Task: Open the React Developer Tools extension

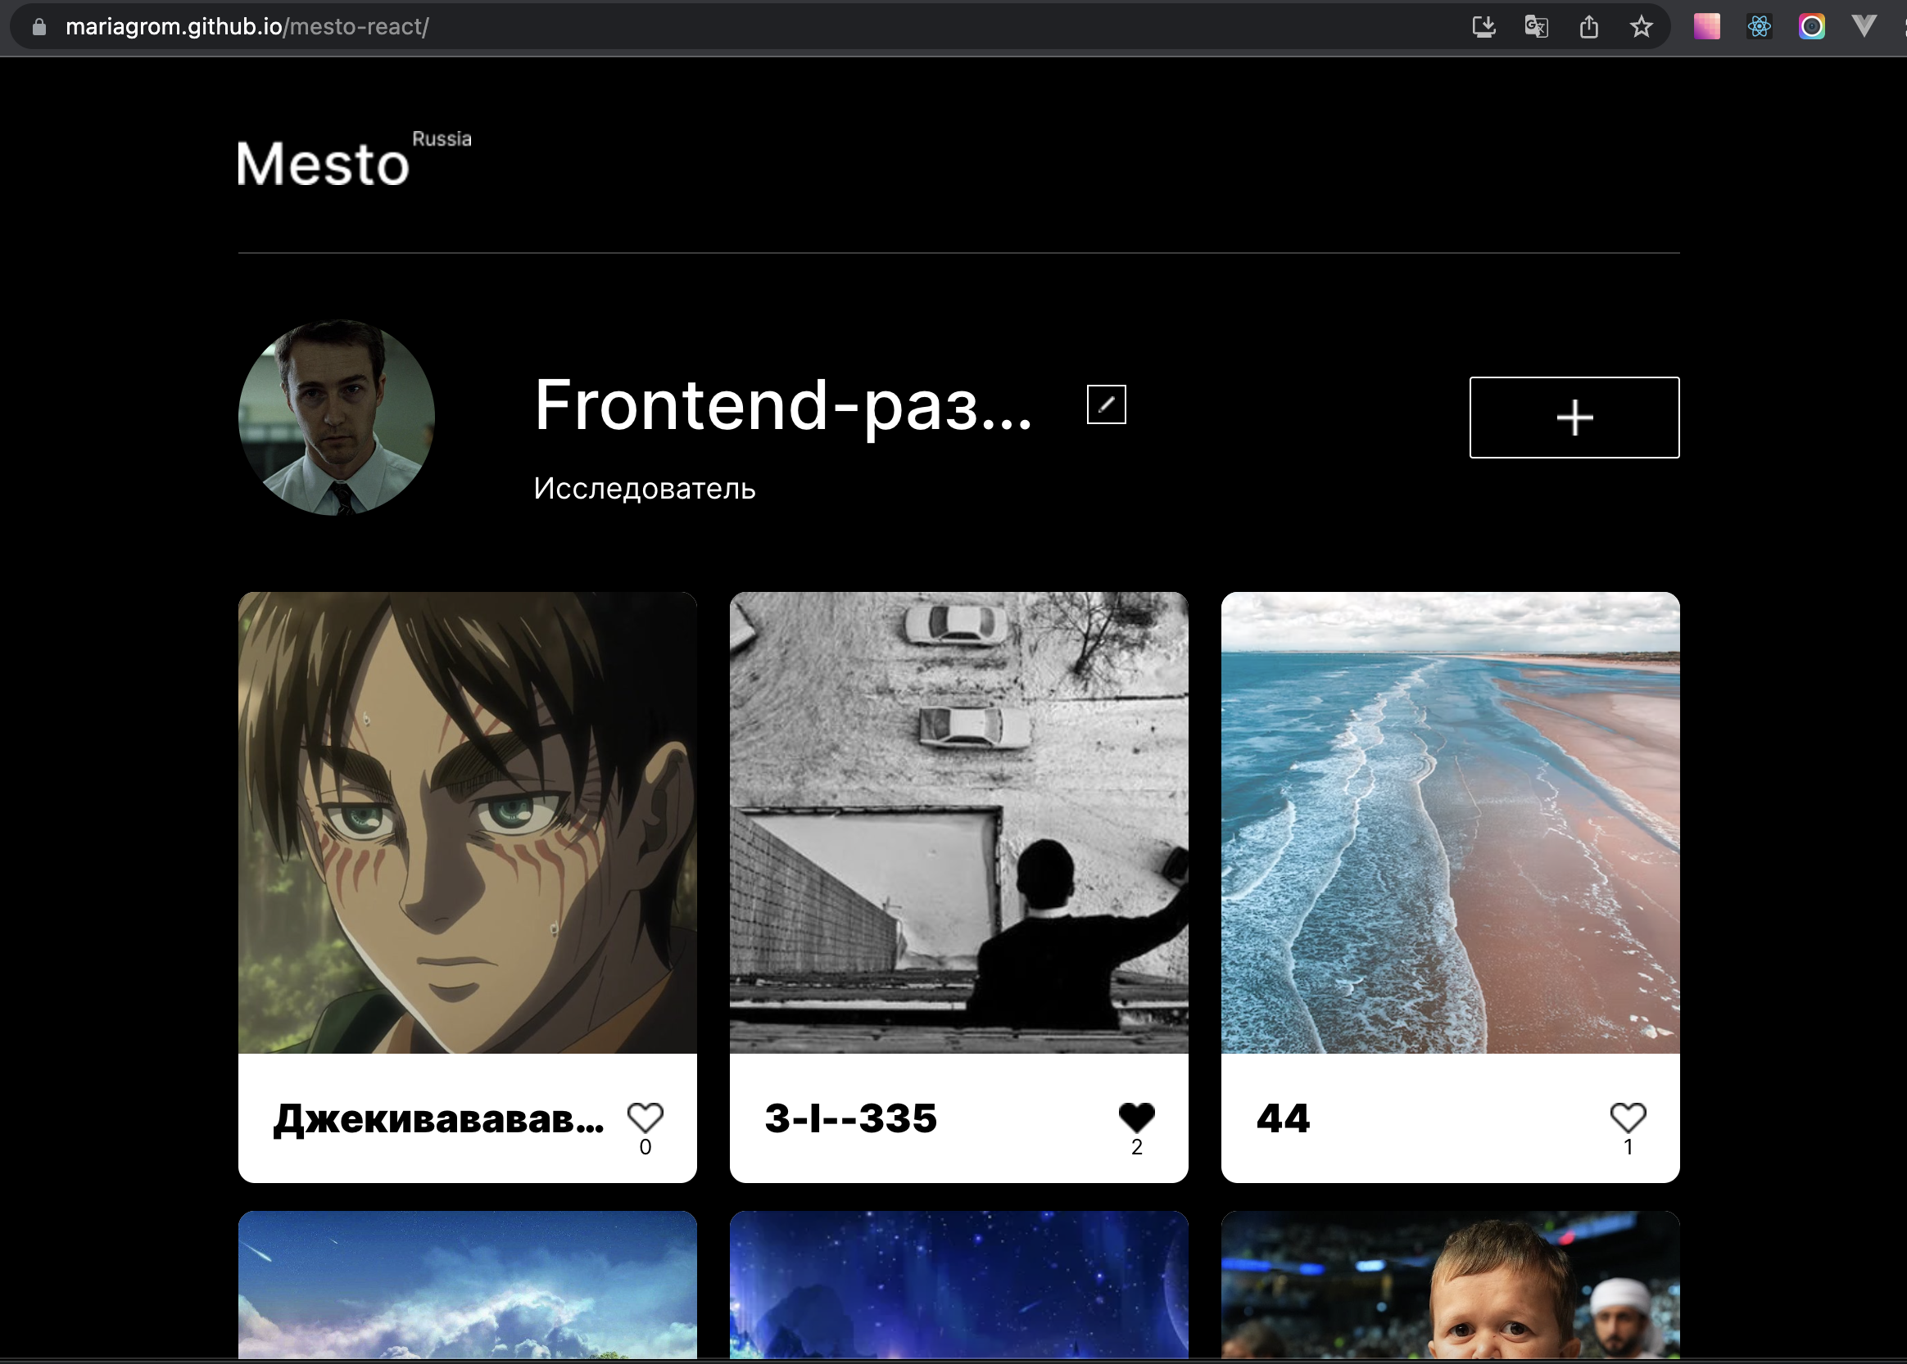Action: point(1760,27)
